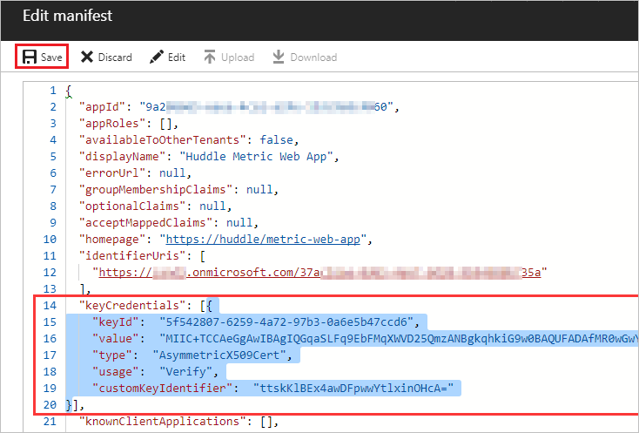Click the Discard X icon

(87, 58)
